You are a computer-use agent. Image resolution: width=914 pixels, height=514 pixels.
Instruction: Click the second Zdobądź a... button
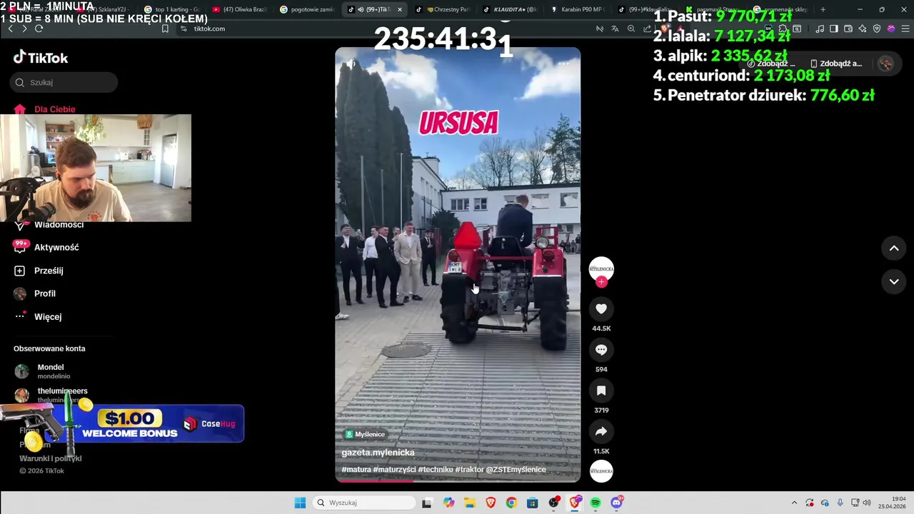pos(835,64)
